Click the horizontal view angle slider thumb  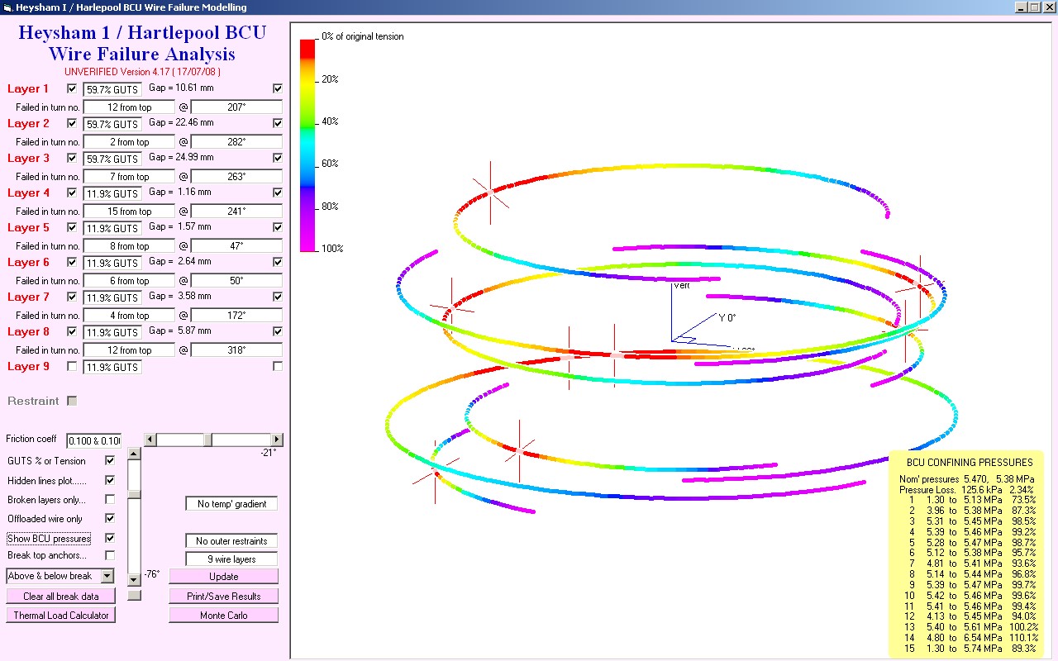click(207, 440)
